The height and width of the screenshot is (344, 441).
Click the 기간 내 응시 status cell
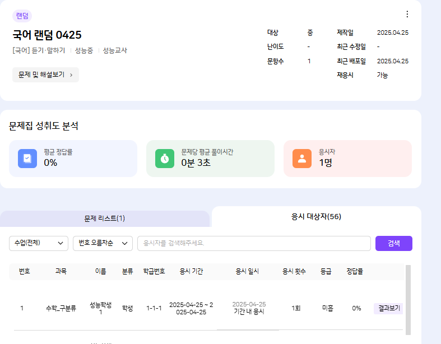(249, 312)
